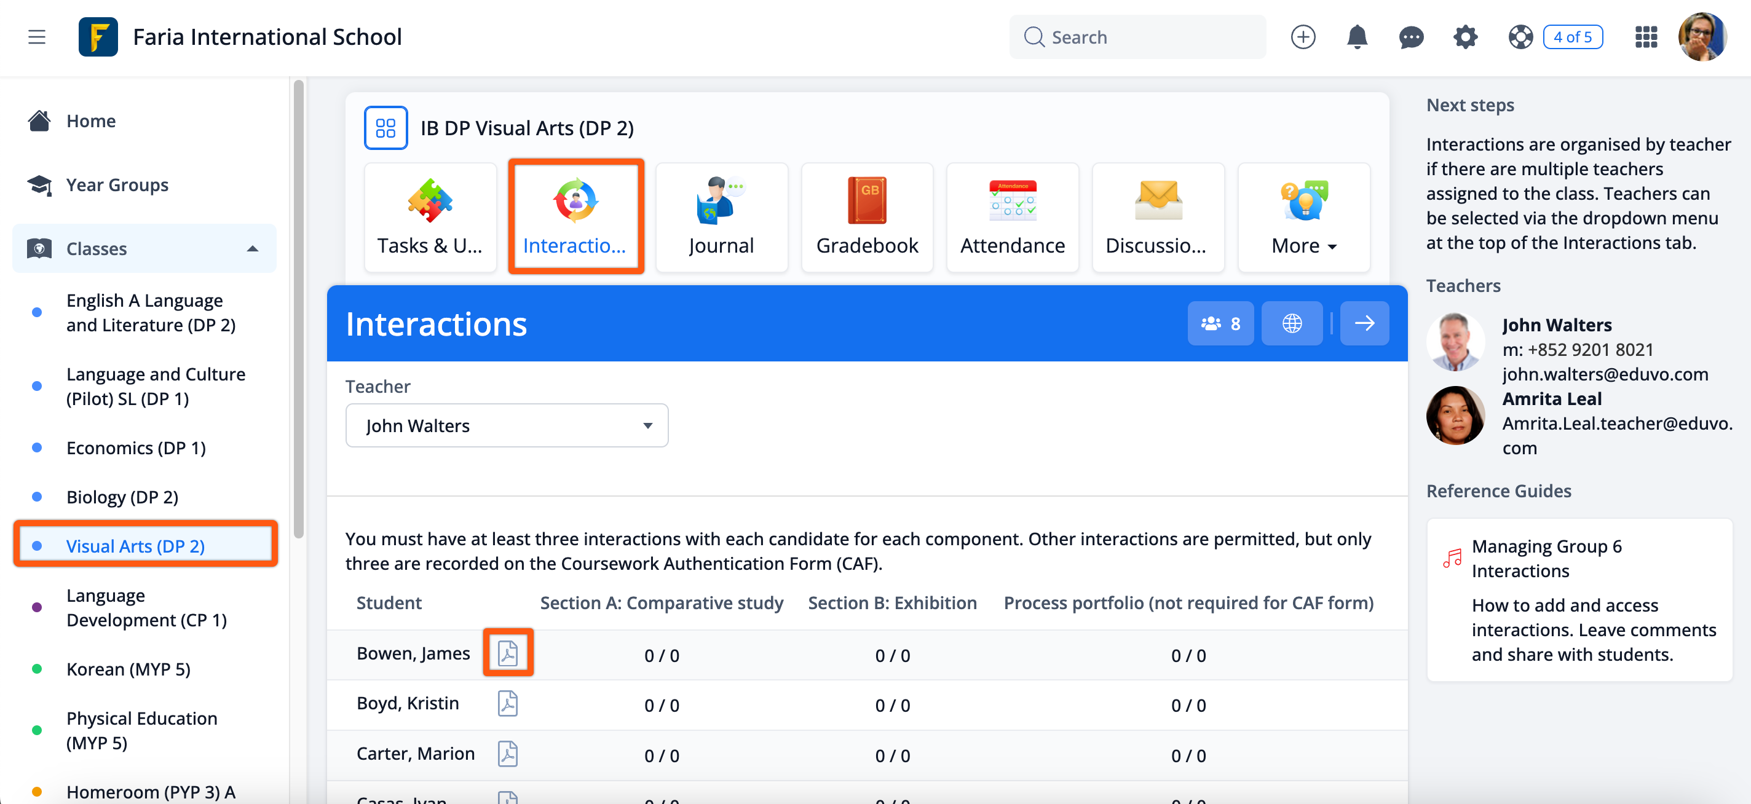1751x804 pixels.
Task: Switch to the Gradebook tab
Action: (867, 218)
